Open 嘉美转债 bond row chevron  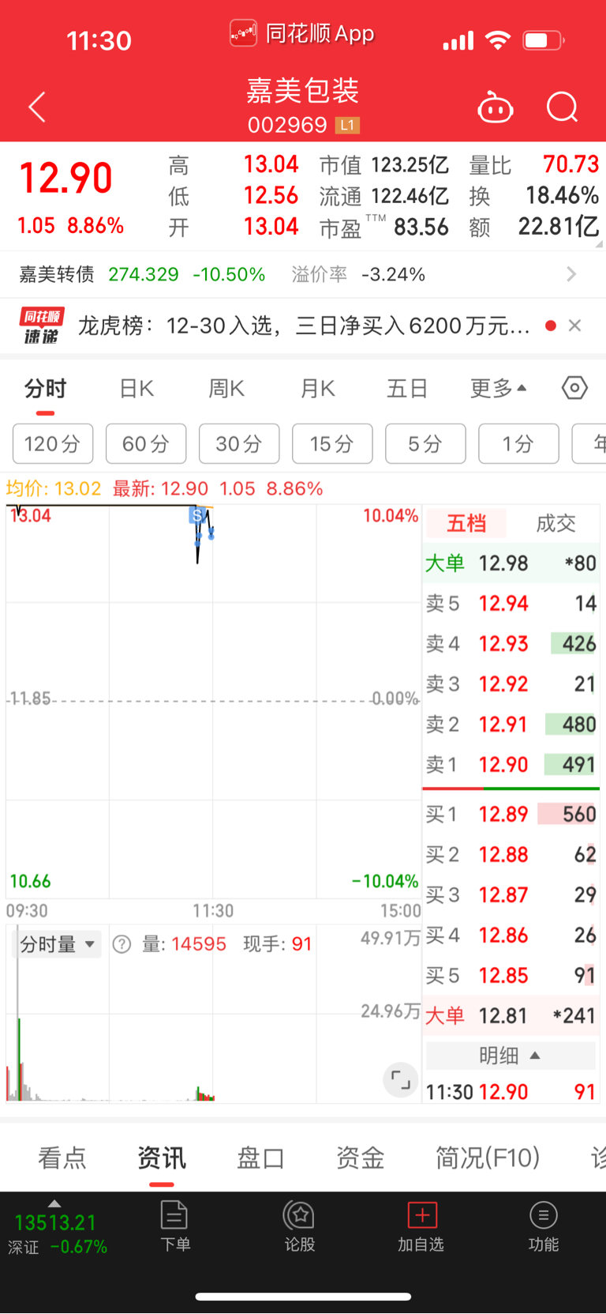coord(572,274)
